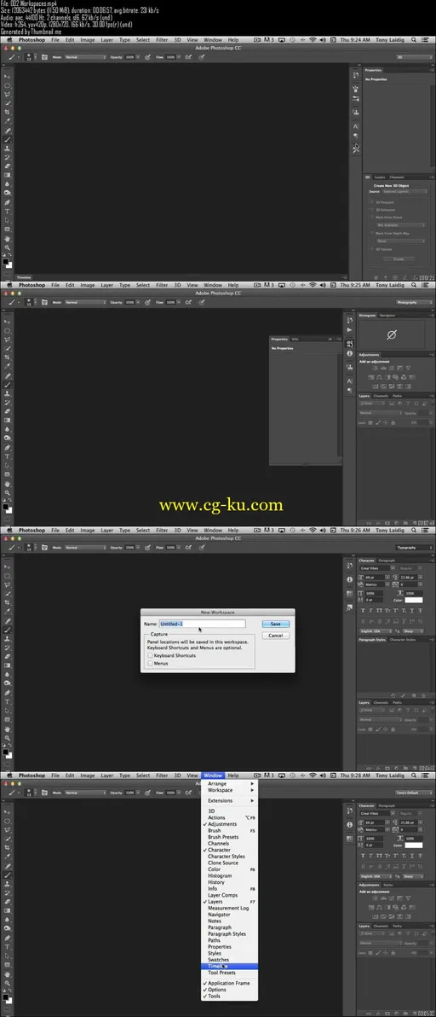Choose the 3D Postcard radio option
The height and width of the screenshot is (1017, 436).
point(373,202)
